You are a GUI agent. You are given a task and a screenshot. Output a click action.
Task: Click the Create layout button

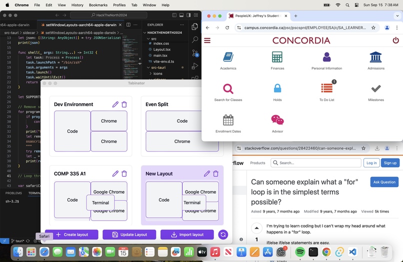71,234
